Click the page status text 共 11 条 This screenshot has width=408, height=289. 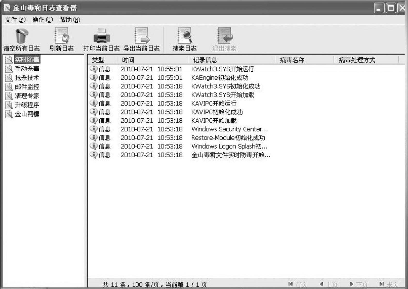coord(114,285)
